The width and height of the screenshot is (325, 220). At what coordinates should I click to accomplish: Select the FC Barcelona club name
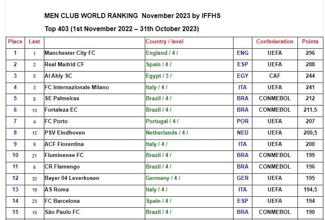[62, 201]
